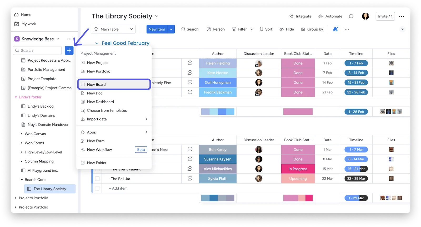Open board options dots next to Invite

pyautogui.click(x=401, y=16)
